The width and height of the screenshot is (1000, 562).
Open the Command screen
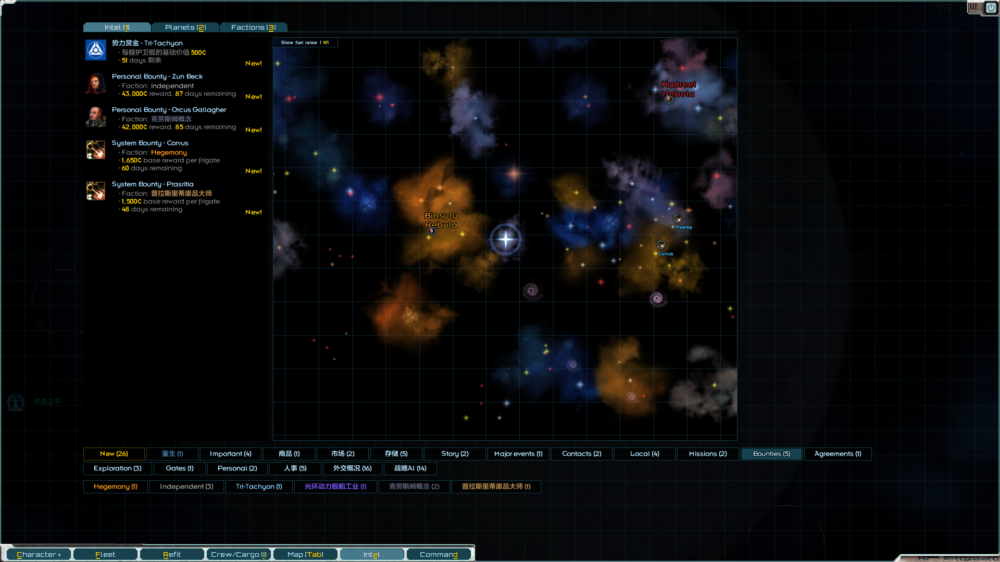pos(439,554)
